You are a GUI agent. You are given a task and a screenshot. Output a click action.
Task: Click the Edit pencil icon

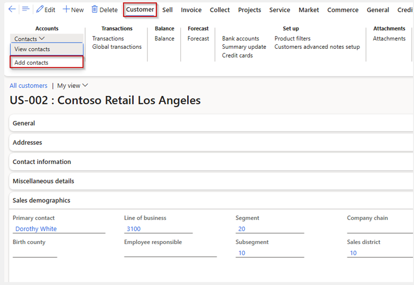[40, 9]
